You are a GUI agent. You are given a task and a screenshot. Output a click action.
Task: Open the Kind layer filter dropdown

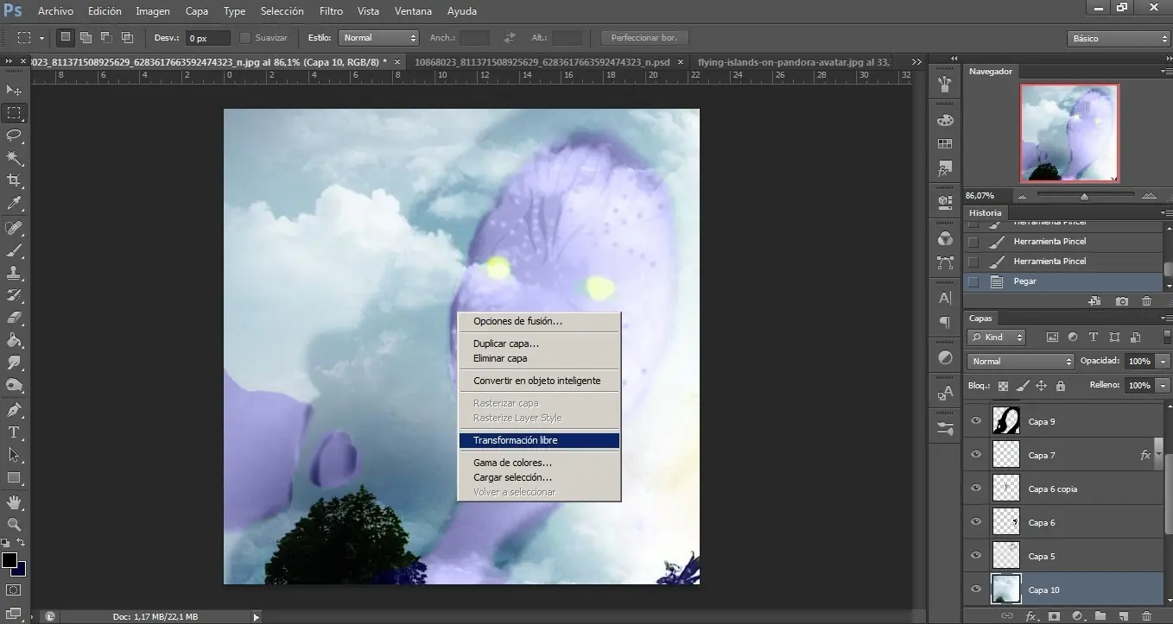pyautogui.click(x=996, y=337)
